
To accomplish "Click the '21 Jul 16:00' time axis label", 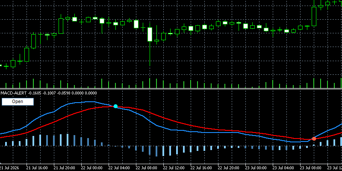I will [37, 168].
